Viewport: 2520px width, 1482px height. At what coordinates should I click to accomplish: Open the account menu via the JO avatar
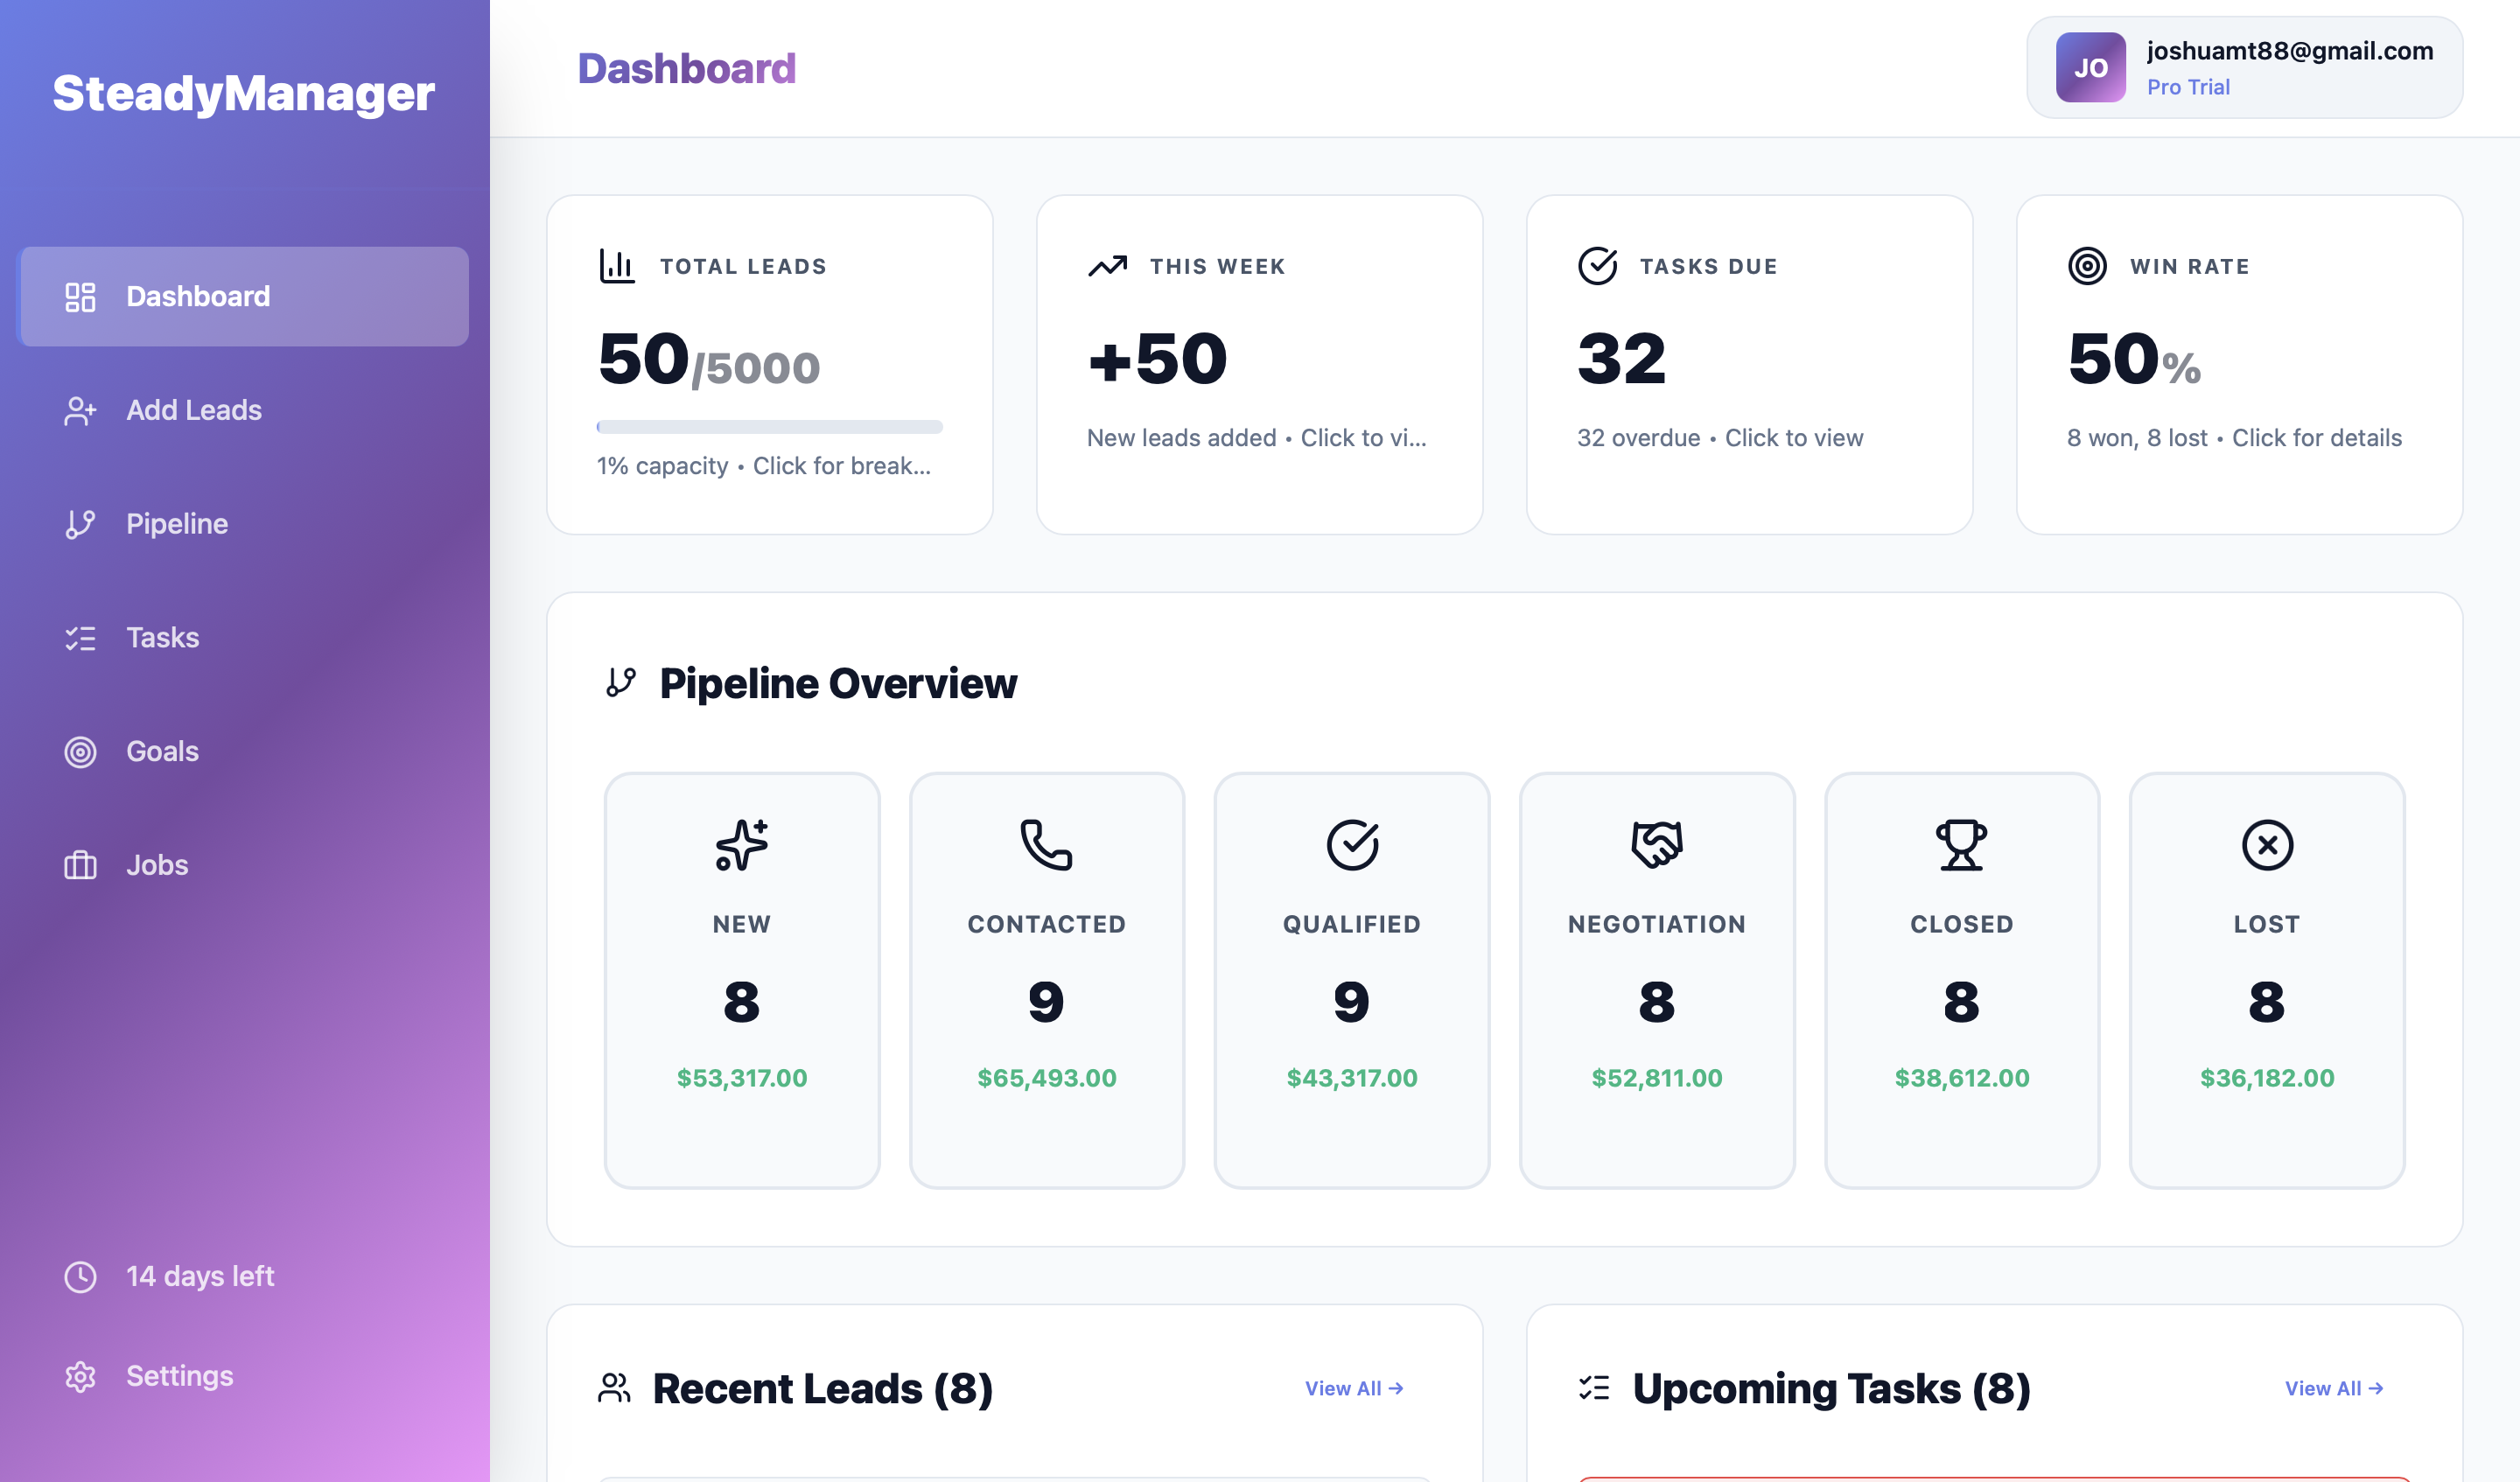pyautogui.click(x=2089, y=68)
